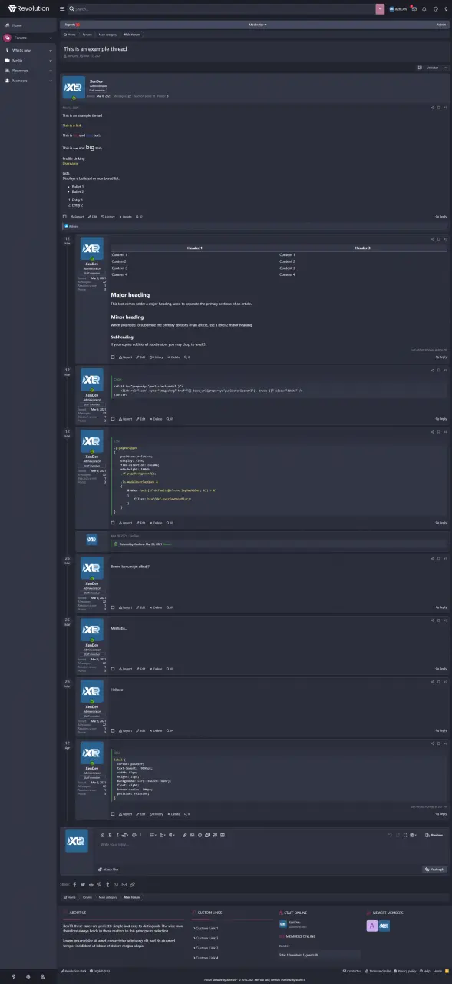The width and height of the screenshot is (452, 984).
Task: Share the thread via the Twitter icon
Action: tap(83, 885)
